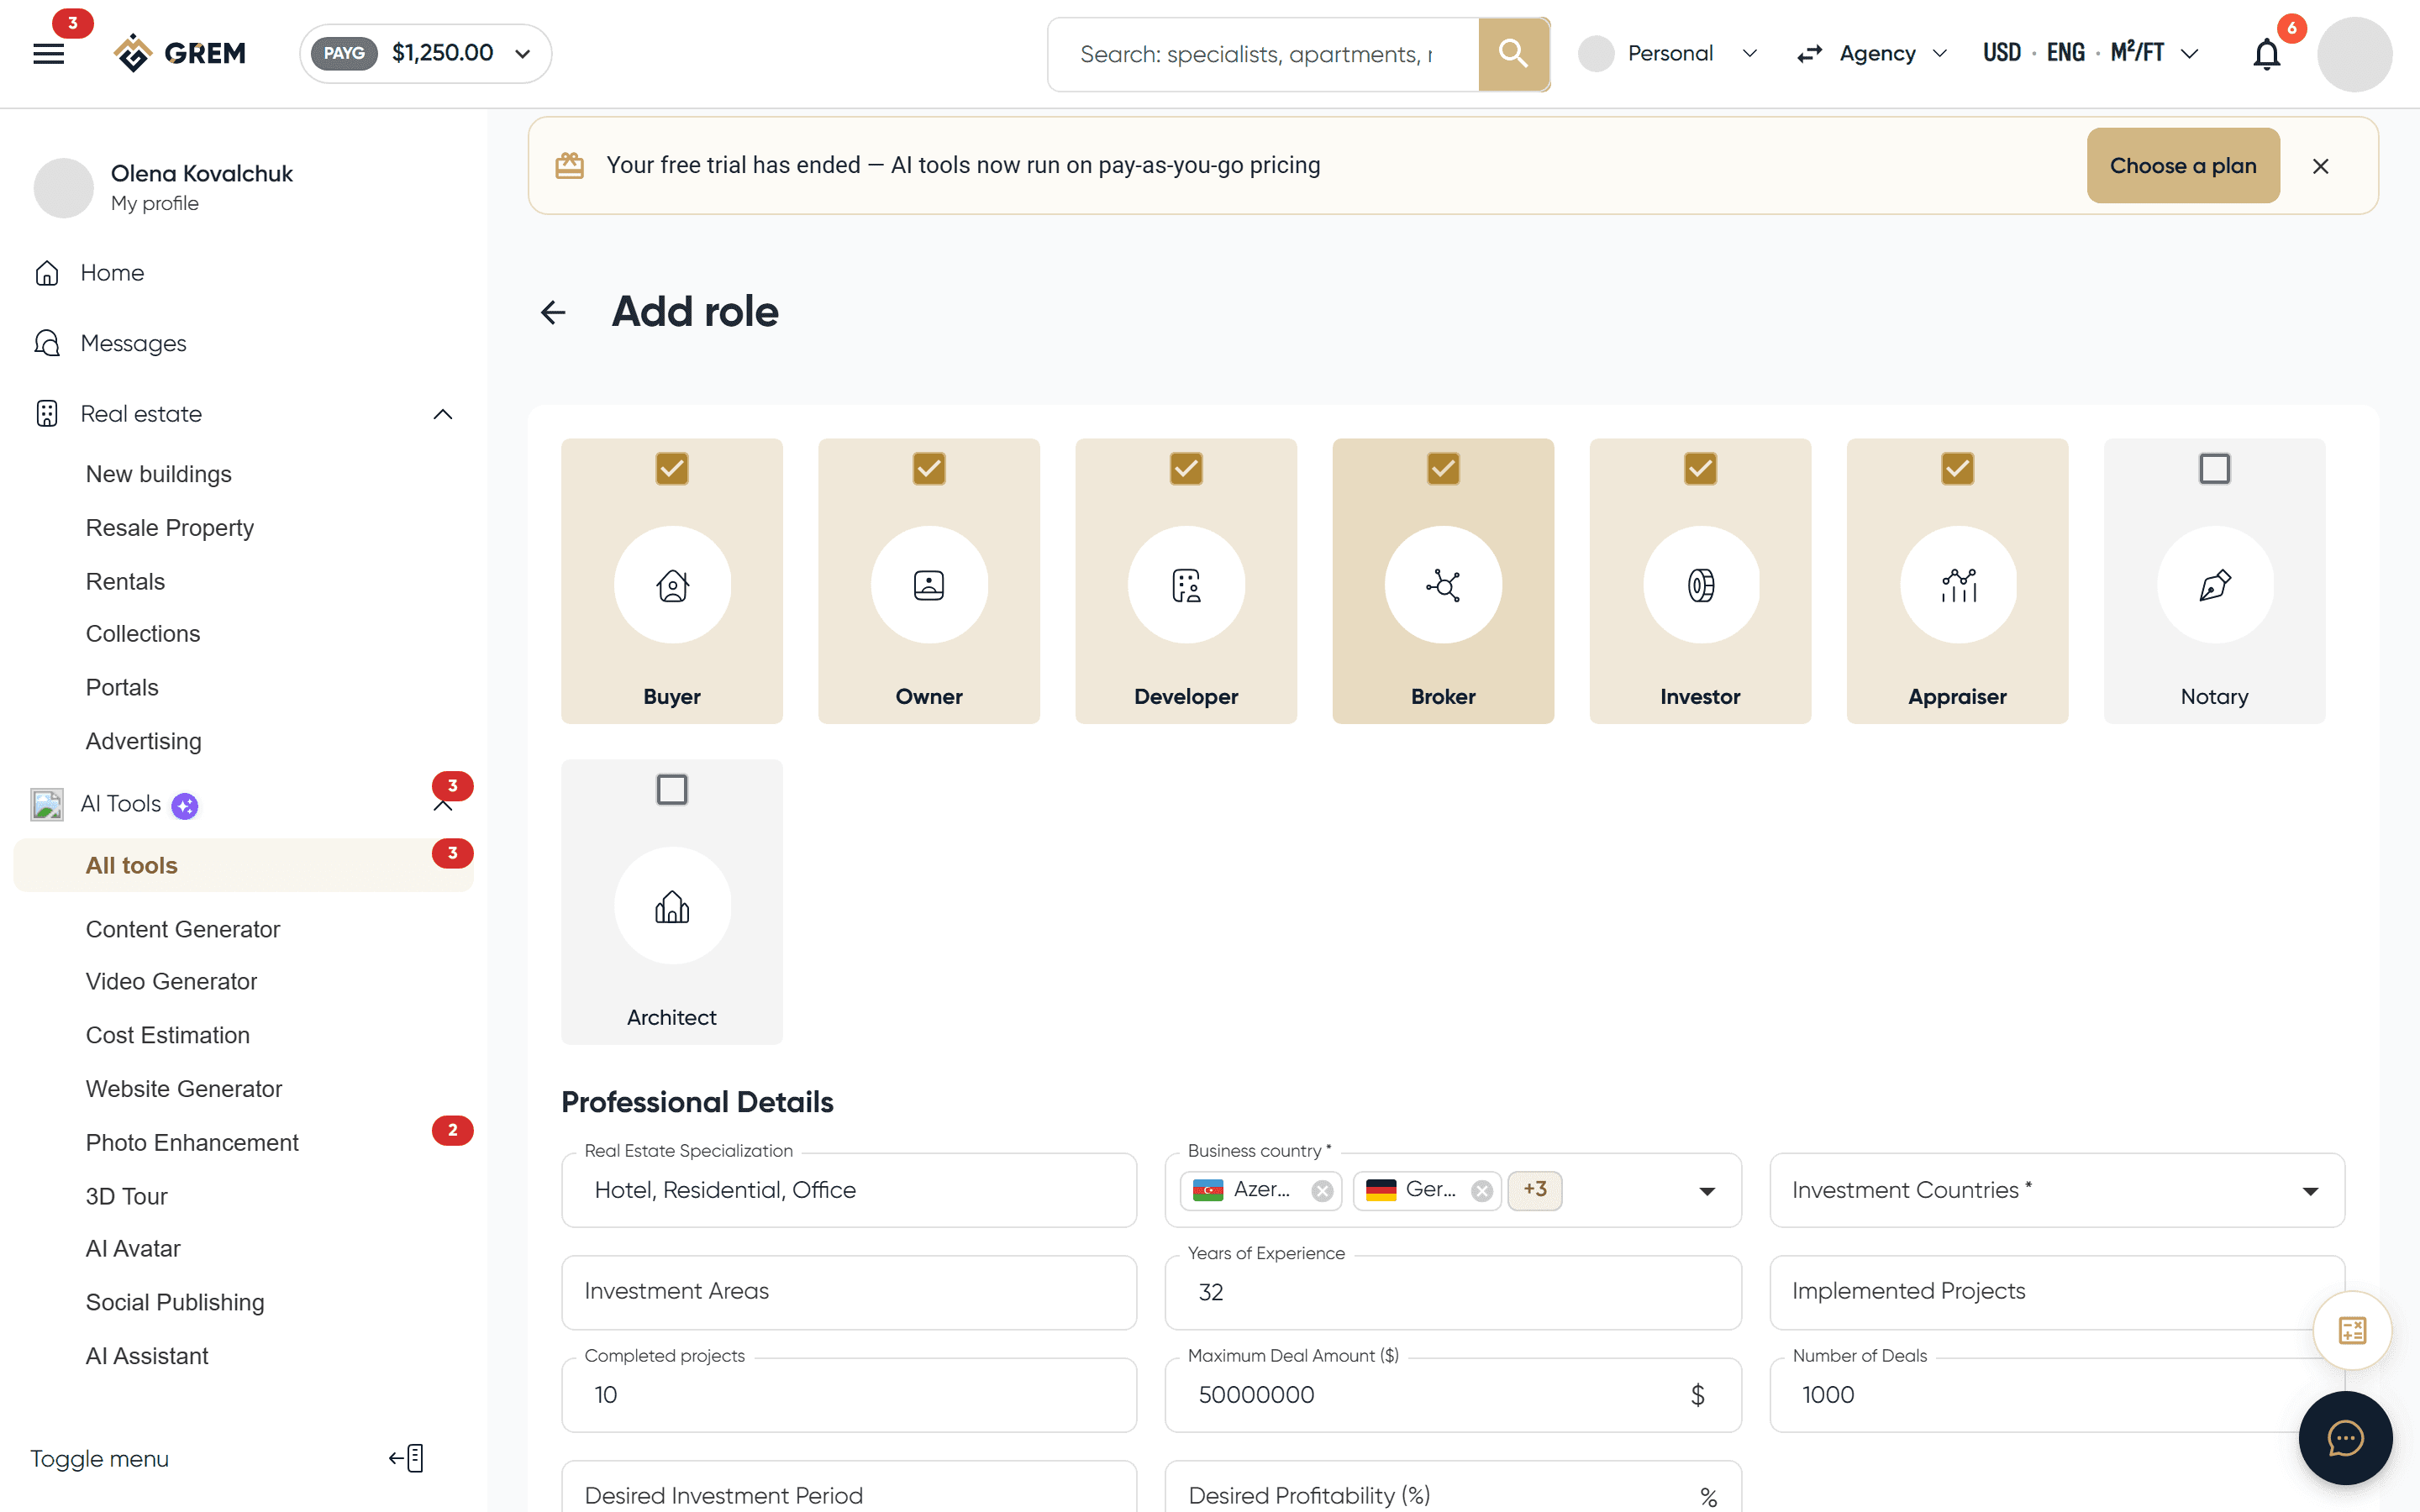Image resolution: width=2420 pixels, height=1512 pixels.
Task: Enable the Architect role checkbox
Action: pos(672,790)
